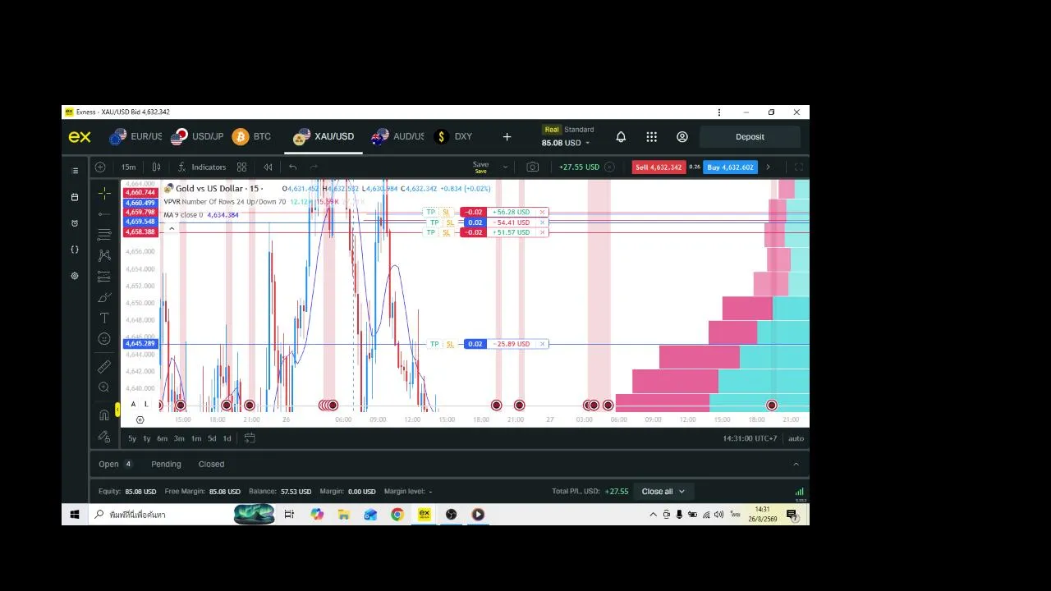Open the Fibonacci tools group
Screen dimensions: 1051x591
(x=104, y=235)
